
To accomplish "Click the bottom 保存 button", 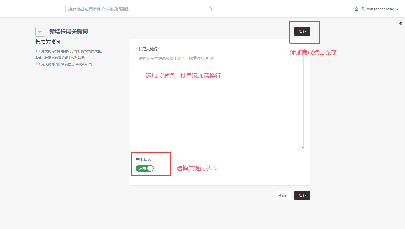I will tap(302, 196).
